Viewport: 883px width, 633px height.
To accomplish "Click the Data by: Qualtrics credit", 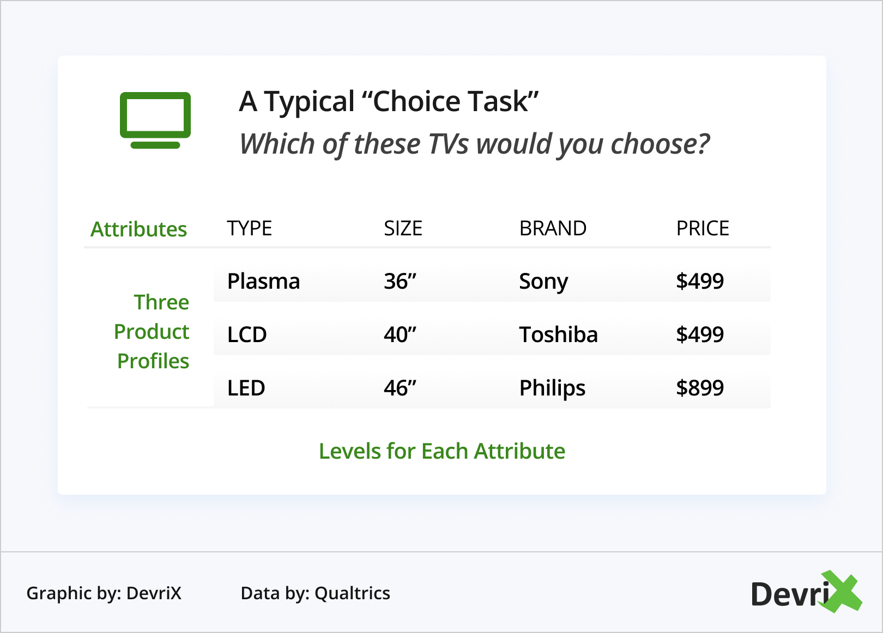I will (315, 593).
